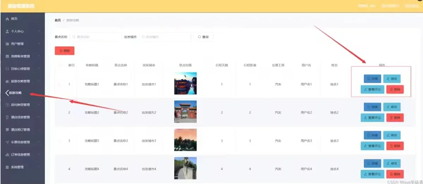Click the 查询 search button
This screenshot has height=184, width=423.
[x=203, y=37]
